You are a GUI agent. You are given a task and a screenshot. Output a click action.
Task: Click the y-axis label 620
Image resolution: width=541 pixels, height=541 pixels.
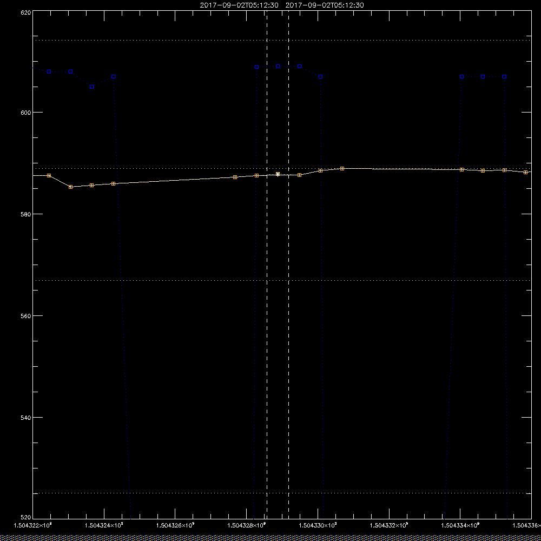[26, 12]
